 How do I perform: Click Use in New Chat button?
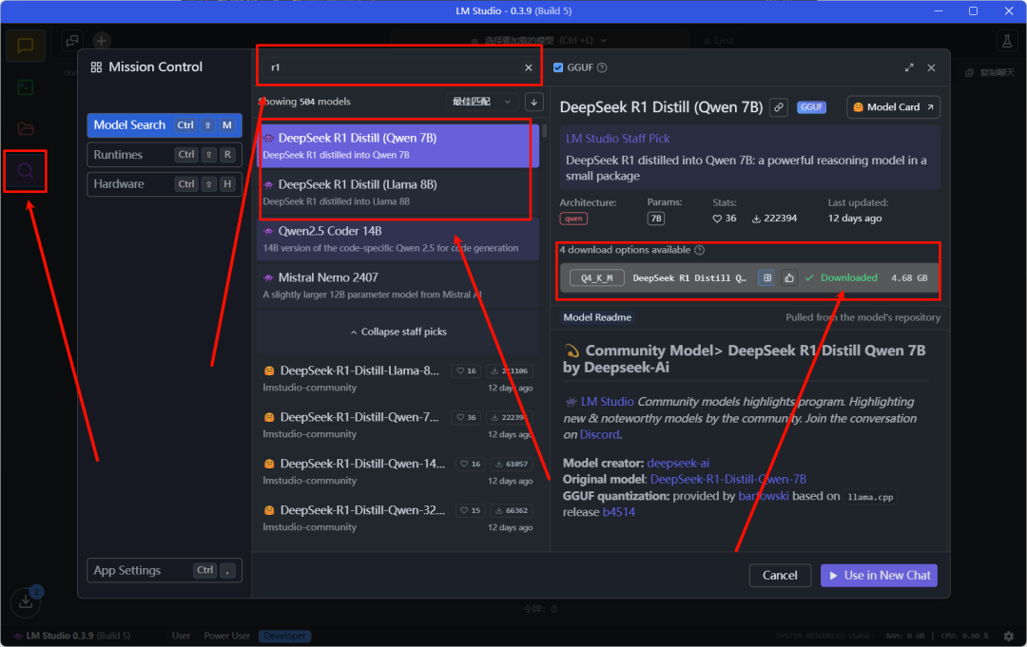(x=879, y=576)
